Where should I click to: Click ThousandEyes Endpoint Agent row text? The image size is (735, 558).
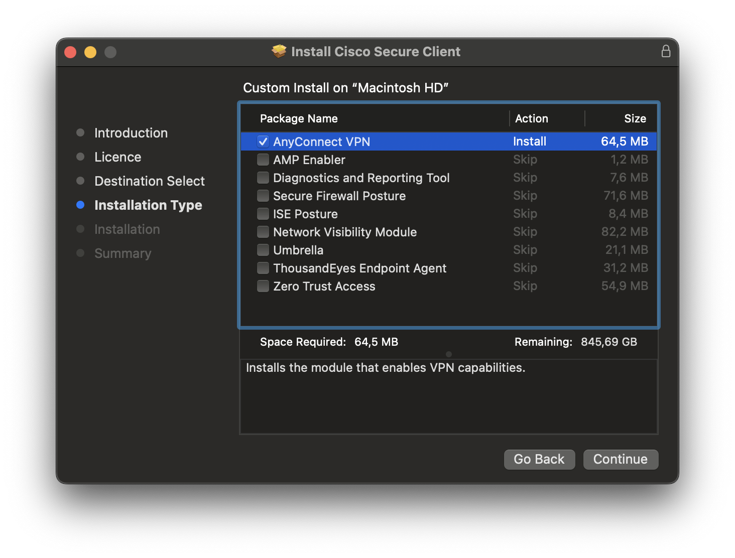coord(360,268)
